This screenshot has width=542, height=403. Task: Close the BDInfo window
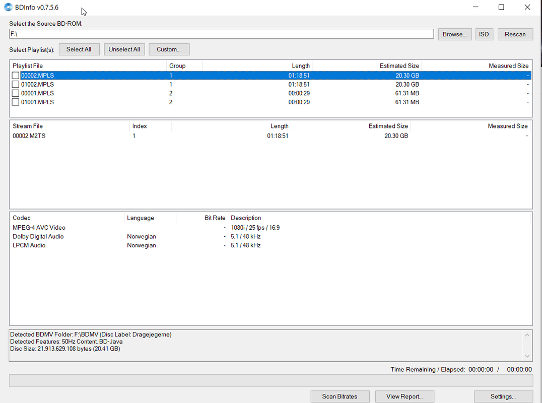point(527,7)
